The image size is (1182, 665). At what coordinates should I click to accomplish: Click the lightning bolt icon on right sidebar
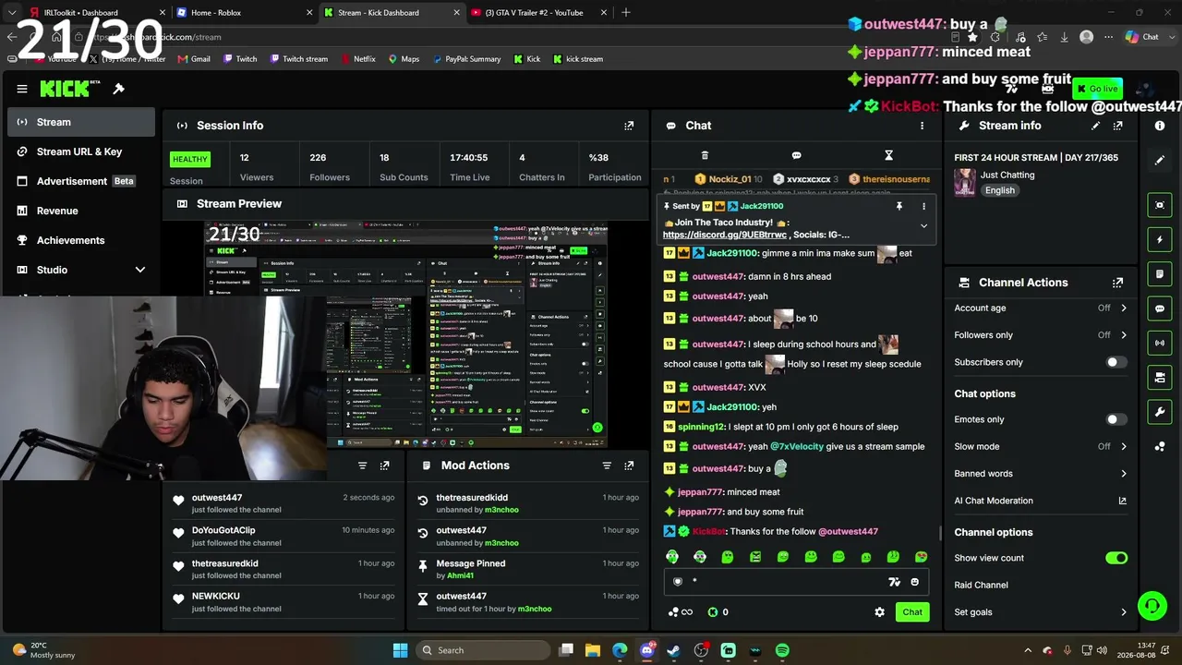pyautogui.click(x=1160, y=240)
